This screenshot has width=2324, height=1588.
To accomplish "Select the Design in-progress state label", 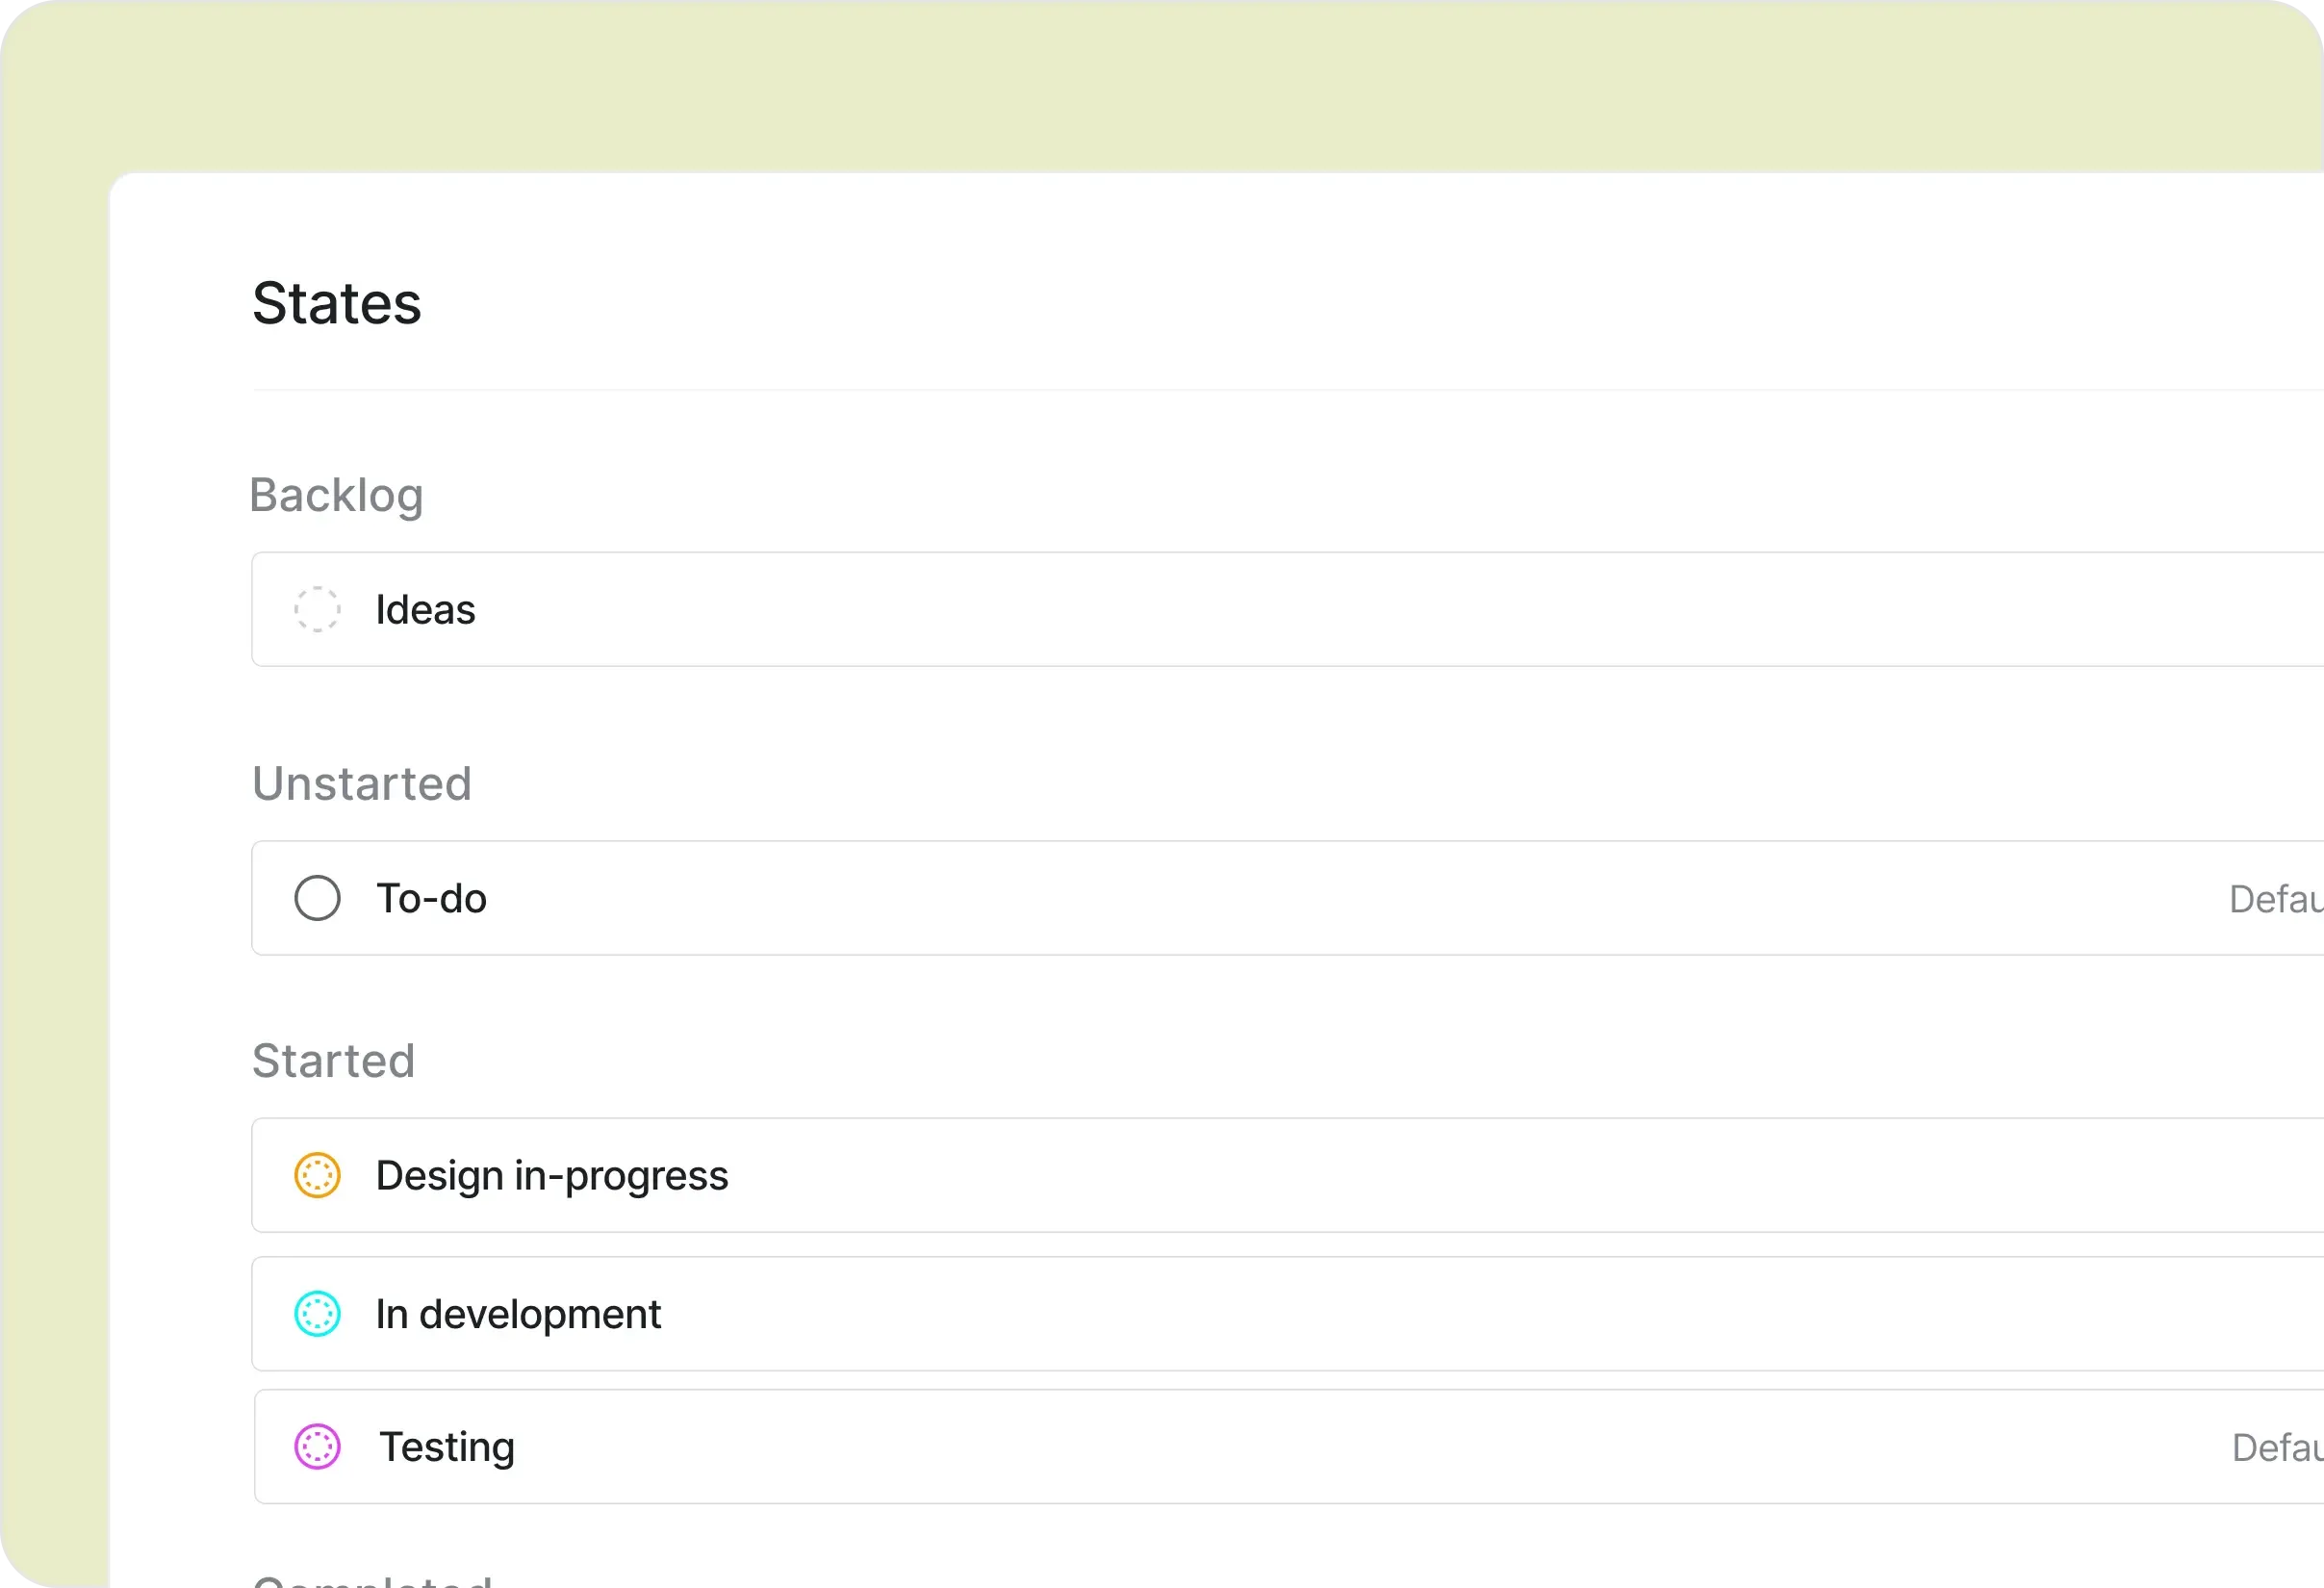I will click(551, 1175).
